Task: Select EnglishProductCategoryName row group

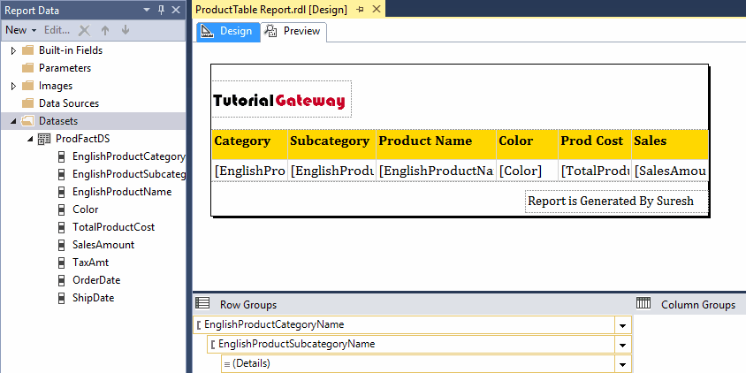Action: click(x=404, y=325)
